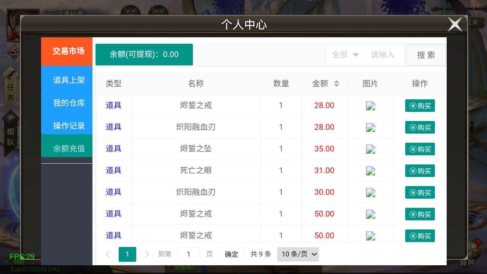The image size is (487, 274).
Task: Open the 组队 team flag icon
Action: click(x=11, y=133)
